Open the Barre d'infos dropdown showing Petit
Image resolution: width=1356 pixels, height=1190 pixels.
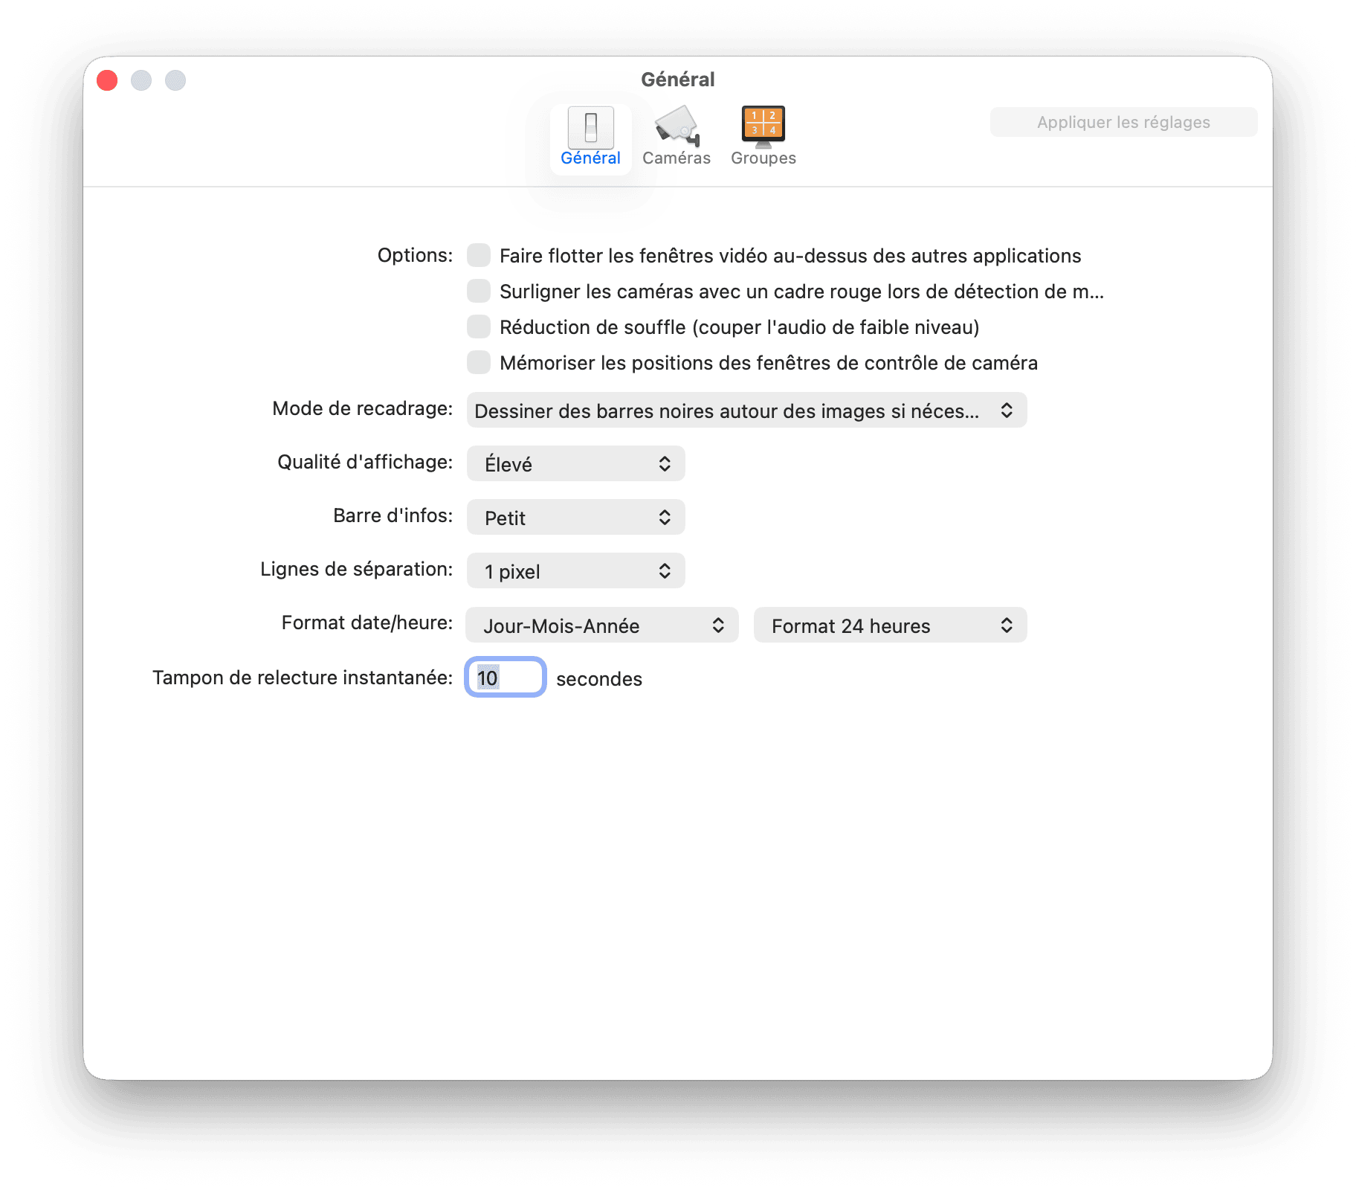point(575,518)
